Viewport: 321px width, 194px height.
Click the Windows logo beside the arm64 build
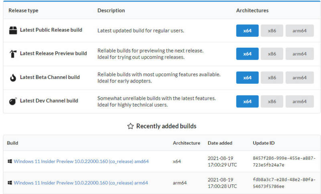[10, 182]
